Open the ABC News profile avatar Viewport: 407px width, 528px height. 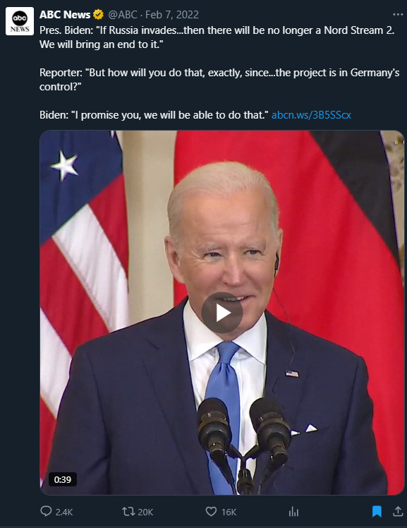tap(20, 21)
